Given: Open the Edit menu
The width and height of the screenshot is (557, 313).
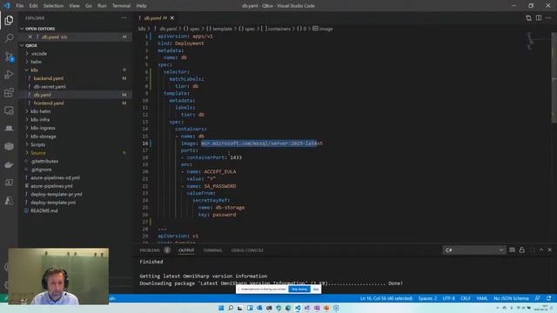Looking at the screenshot, I should (33, 6).
